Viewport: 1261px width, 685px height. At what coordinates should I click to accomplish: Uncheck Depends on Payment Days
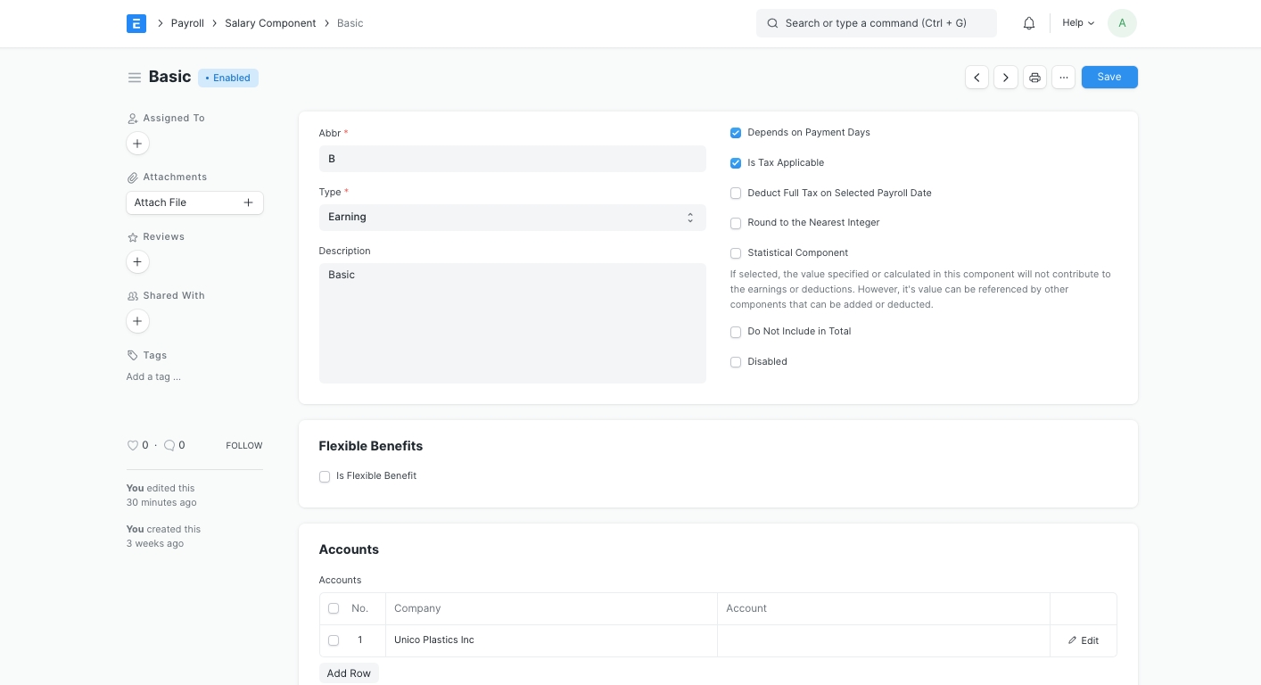(x=736, y=133)
